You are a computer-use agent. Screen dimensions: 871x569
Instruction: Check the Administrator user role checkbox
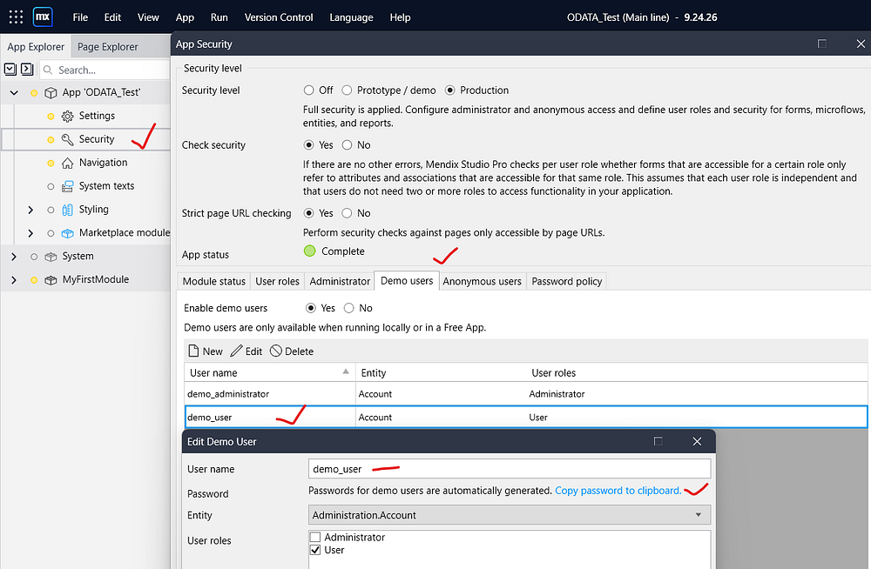[x=315, y=538]
